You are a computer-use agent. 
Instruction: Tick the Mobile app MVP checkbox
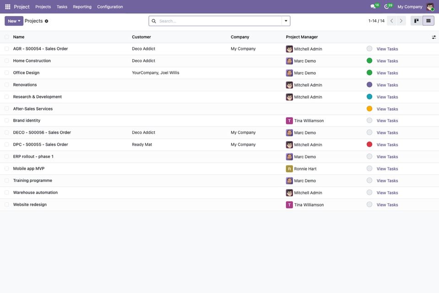tap(7, 169)
